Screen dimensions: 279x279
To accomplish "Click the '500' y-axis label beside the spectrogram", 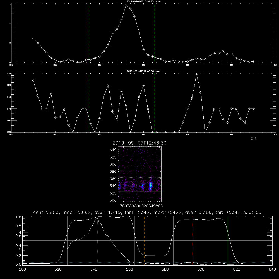I will [113, 200].
